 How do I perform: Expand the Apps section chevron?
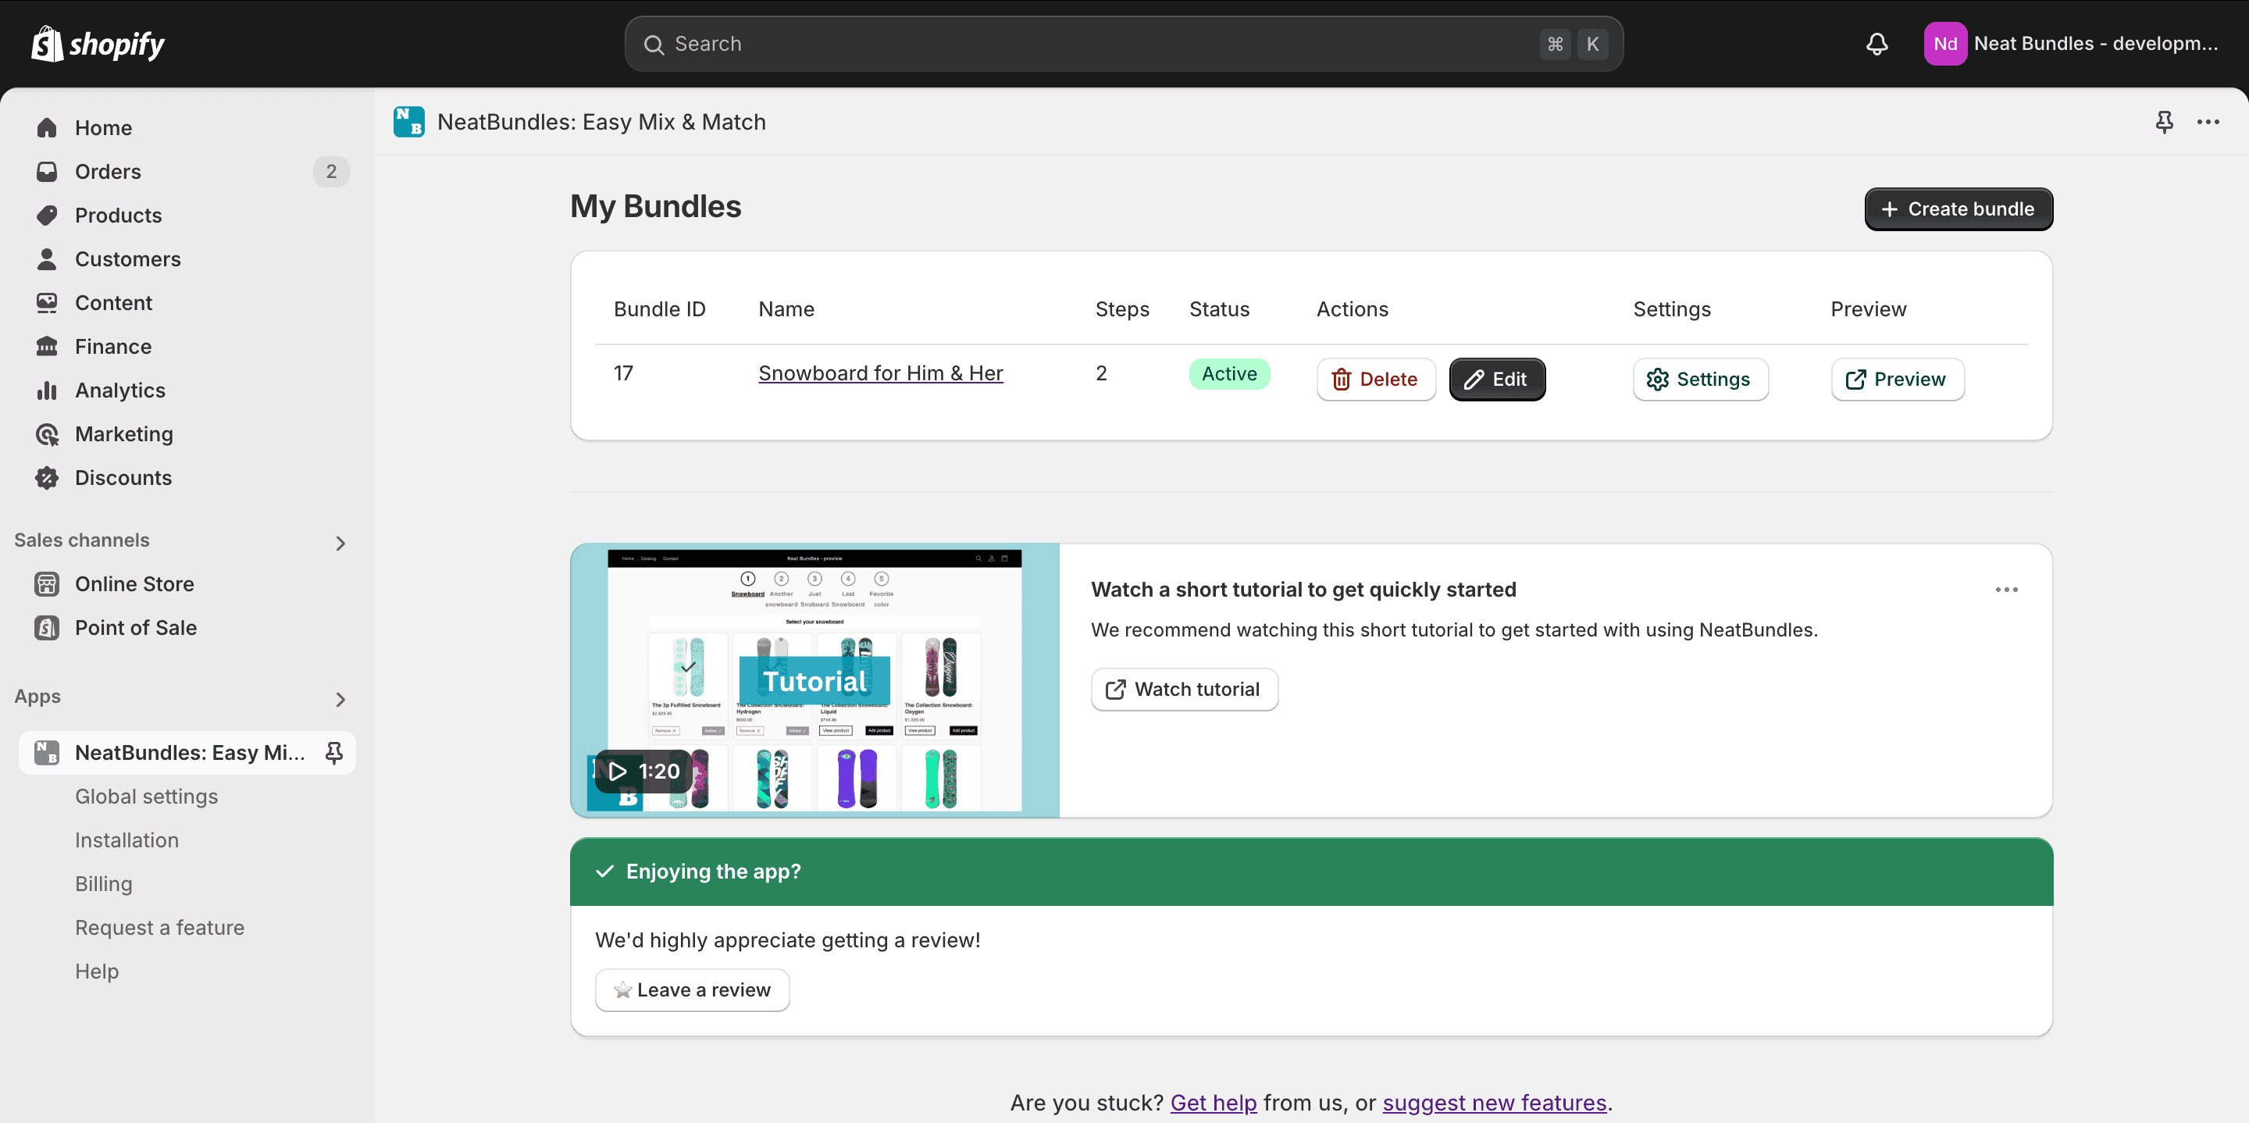point(340,700)
